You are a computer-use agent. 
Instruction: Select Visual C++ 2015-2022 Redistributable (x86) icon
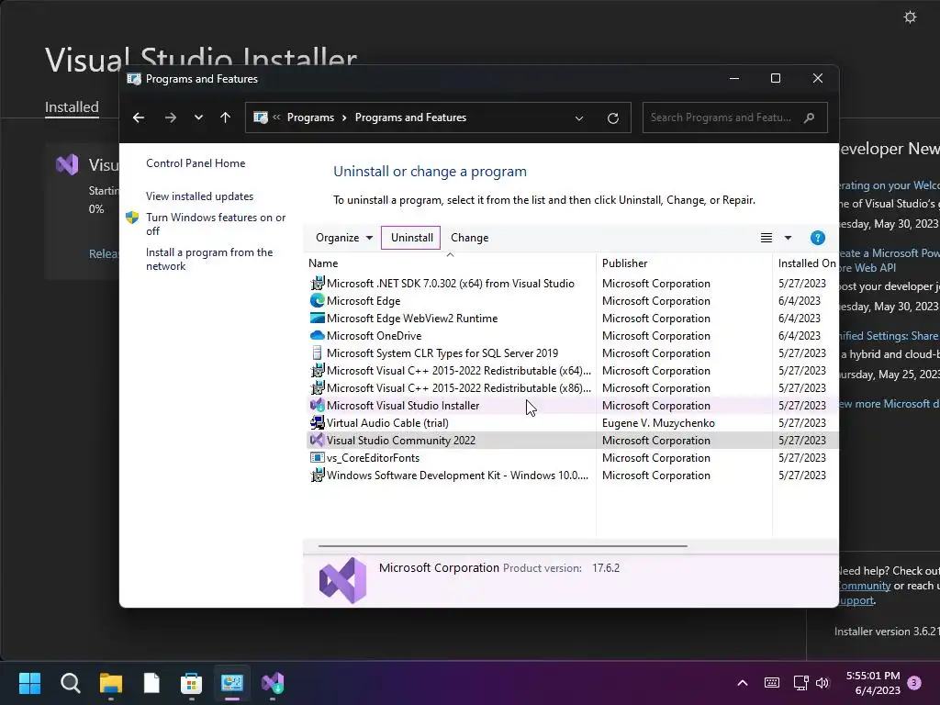(x=317, y=387)
